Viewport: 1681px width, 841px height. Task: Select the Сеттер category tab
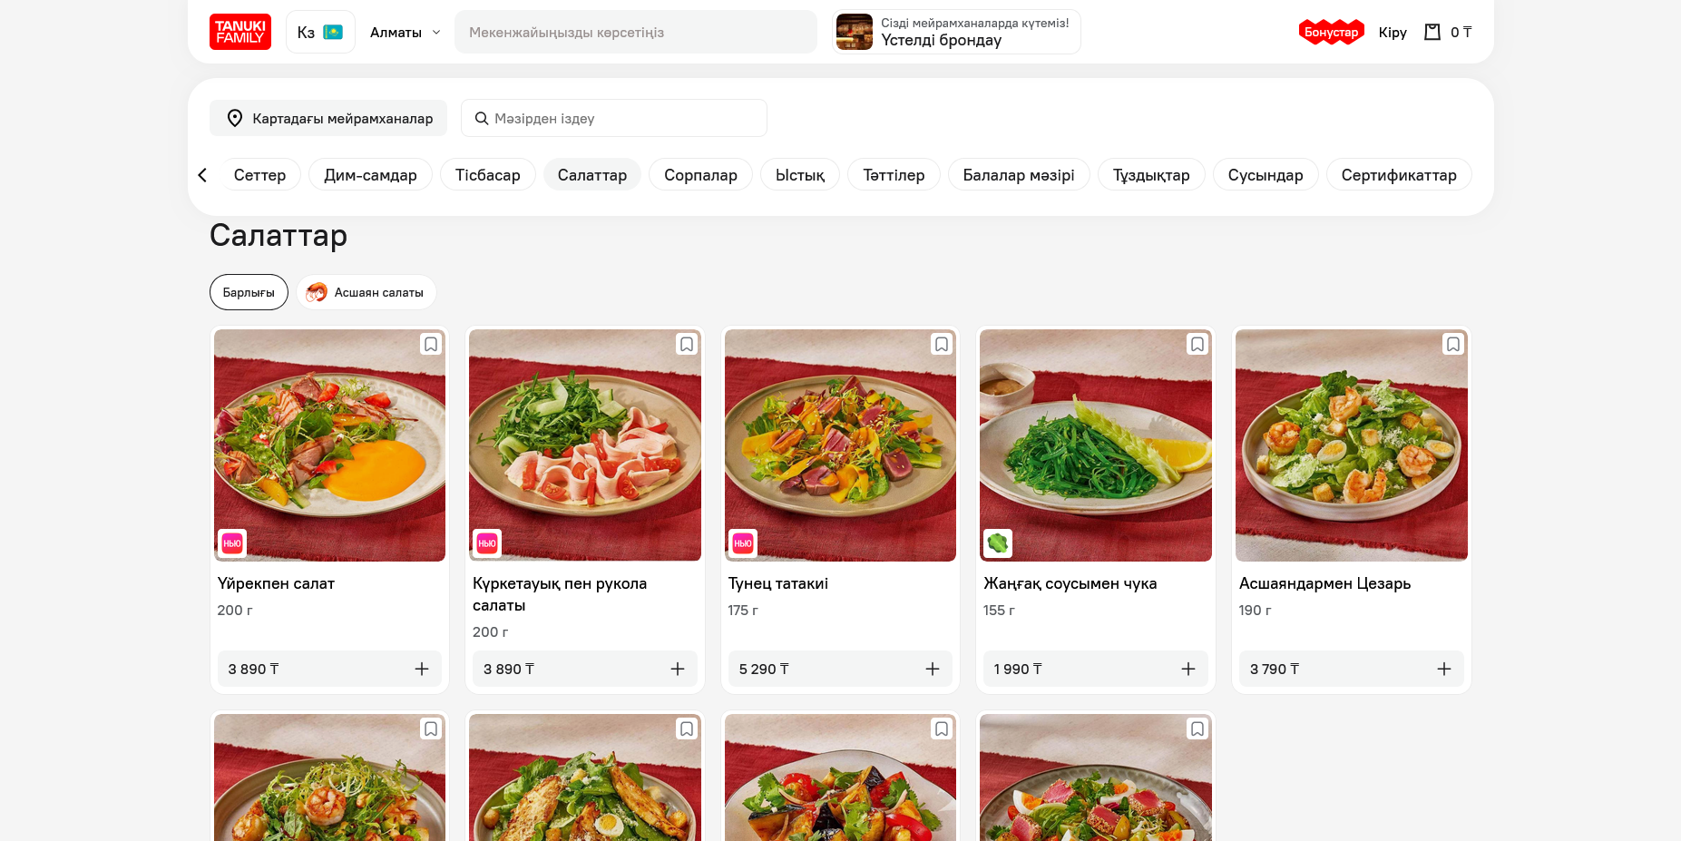259,175
